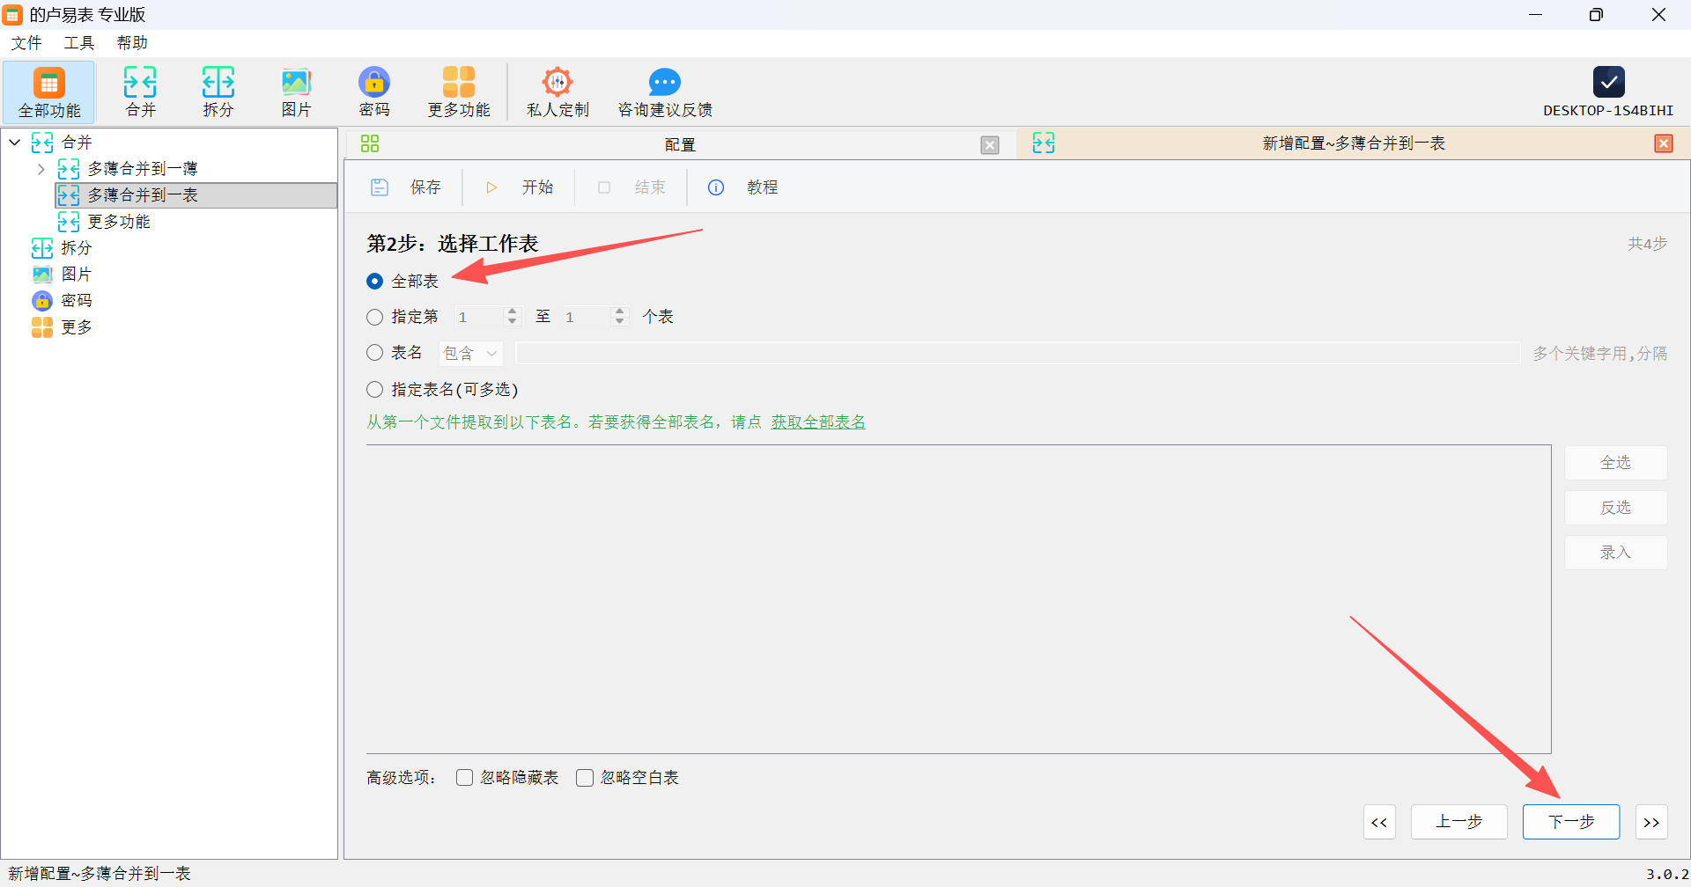1691x887 pixels.
Task: Switch to the 配置 tab
Action: (x=680, y=144)
